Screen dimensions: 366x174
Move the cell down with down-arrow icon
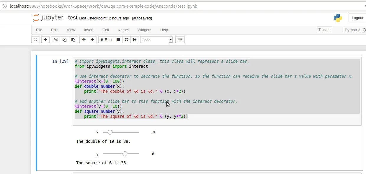click(x=92, y=39)
